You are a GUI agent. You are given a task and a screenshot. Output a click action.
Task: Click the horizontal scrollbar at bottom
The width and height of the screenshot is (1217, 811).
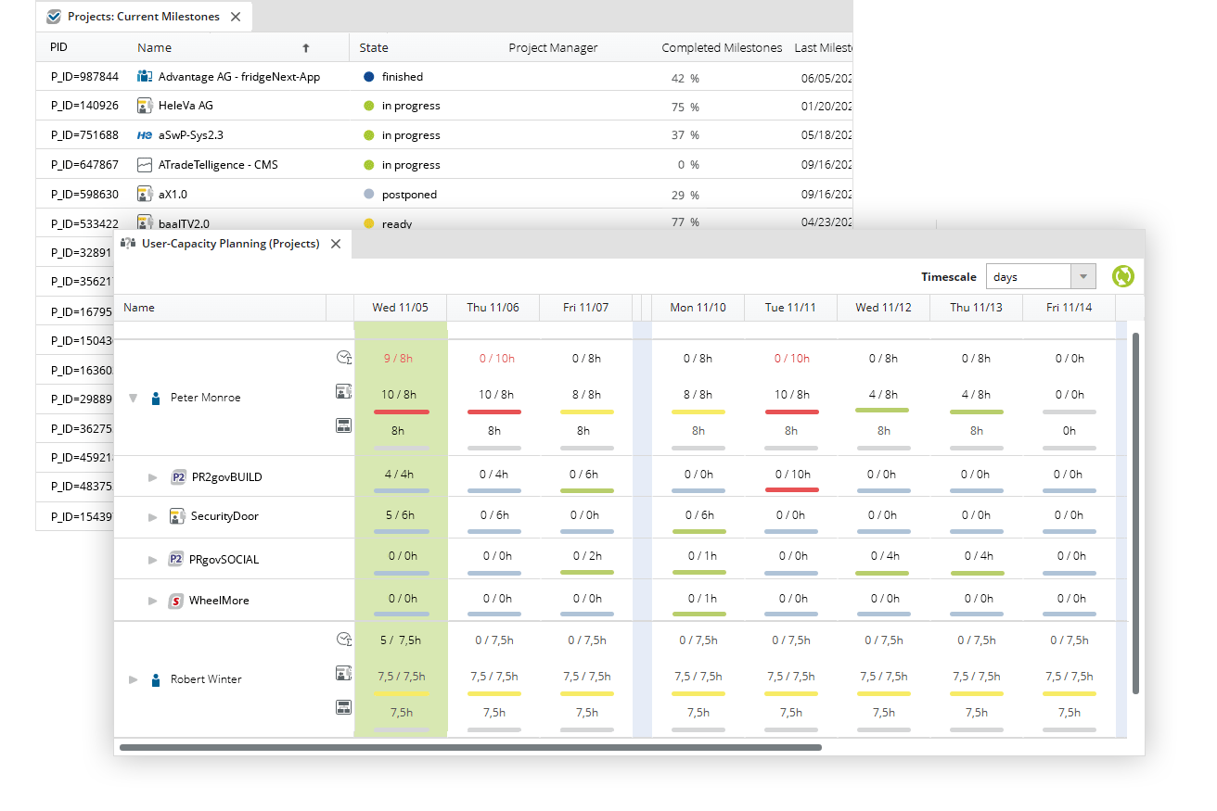point(470,747)
